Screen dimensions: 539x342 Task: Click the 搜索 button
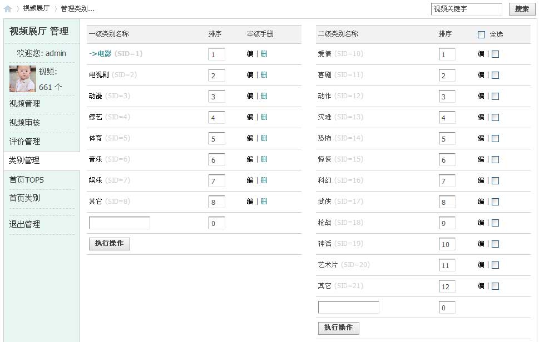point(522,9)
